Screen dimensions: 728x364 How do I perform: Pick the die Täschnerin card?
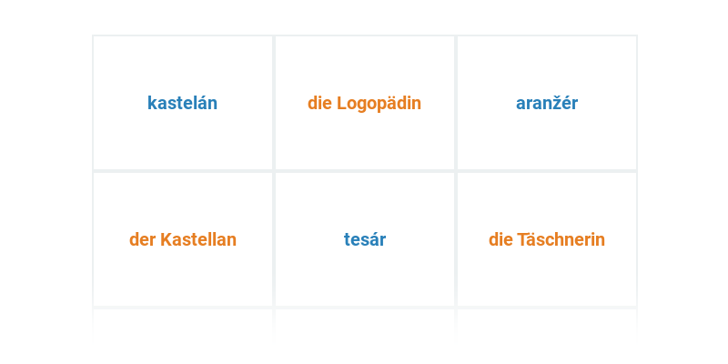click(x=547, y=239)
